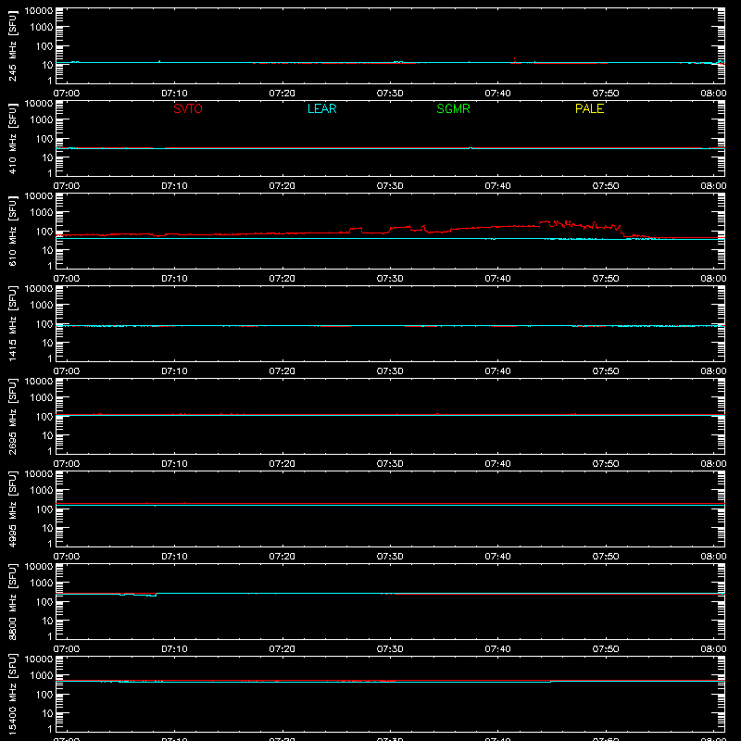741x741 pixels.
Task: Select the '15400 MHz [SFU]' axis title
Action: 12,694
